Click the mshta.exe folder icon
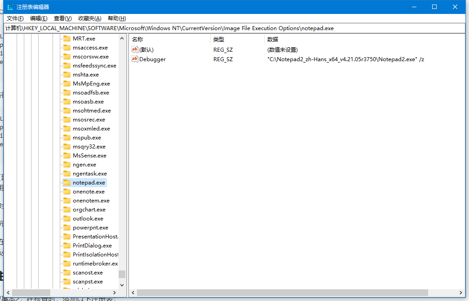 coord(67,74)
